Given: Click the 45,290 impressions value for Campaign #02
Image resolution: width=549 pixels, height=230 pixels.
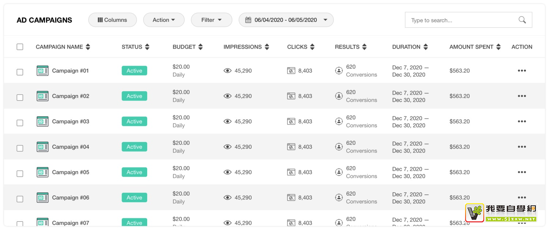Looking at the screenshot, I should pos(243,96).
